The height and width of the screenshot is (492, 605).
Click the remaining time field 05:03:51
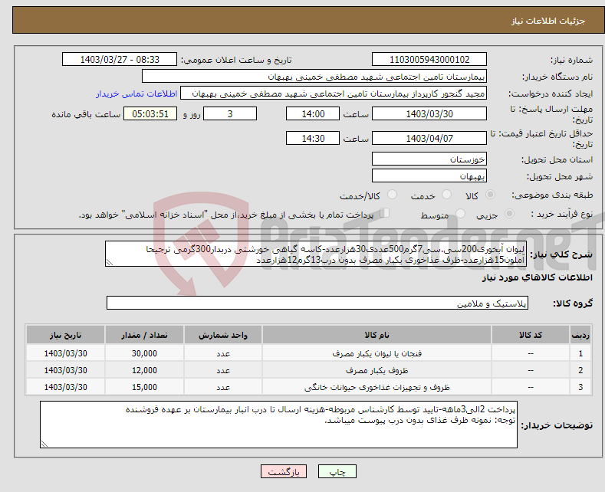(150, 113)
